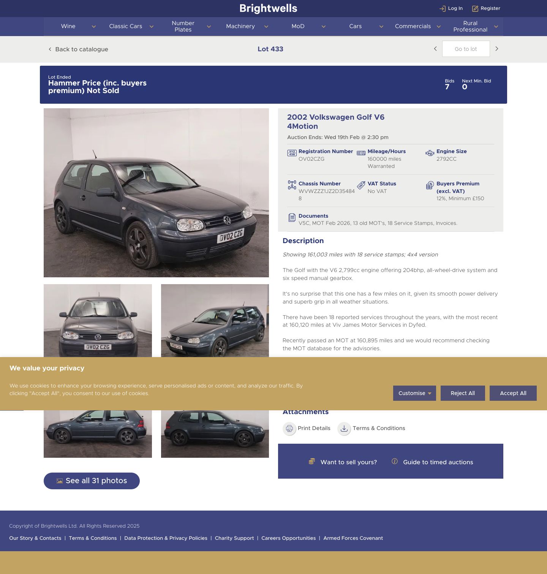Open Careers Opportunities footer link
Viewport: 547px width, 574px height.
pos(289,538)
